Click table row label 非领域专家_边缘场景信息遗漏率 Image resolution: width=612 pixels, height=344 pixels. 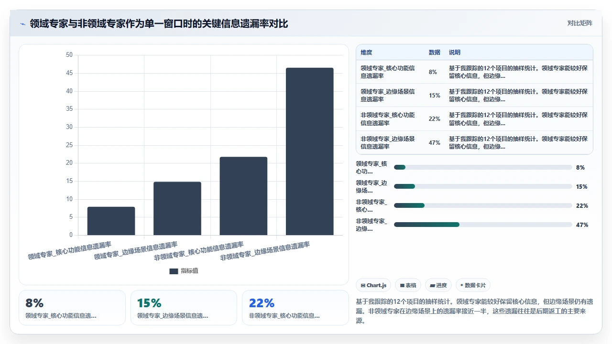point(388,143)
